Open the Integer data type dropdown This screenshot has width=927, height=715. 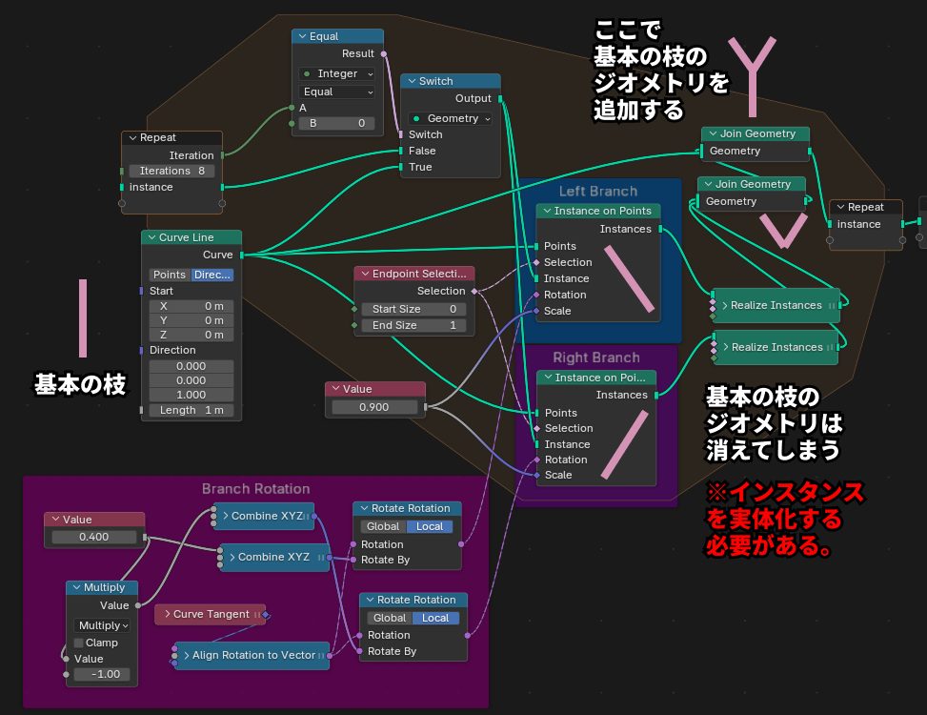337,73
